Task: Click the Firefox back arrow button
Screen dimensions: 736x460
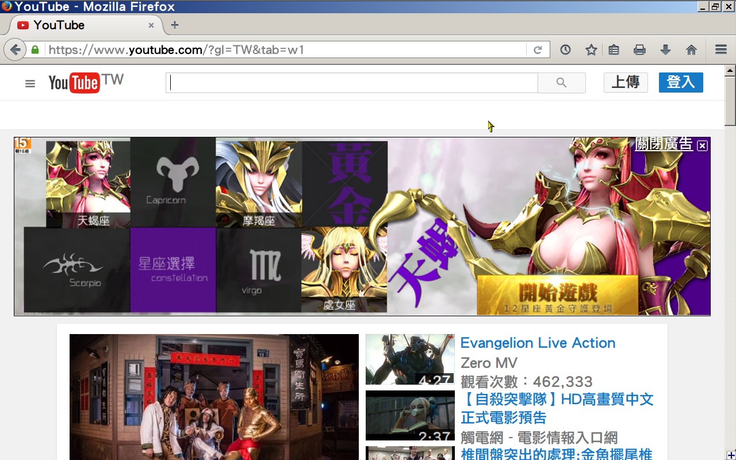Action: coord(15,50)
